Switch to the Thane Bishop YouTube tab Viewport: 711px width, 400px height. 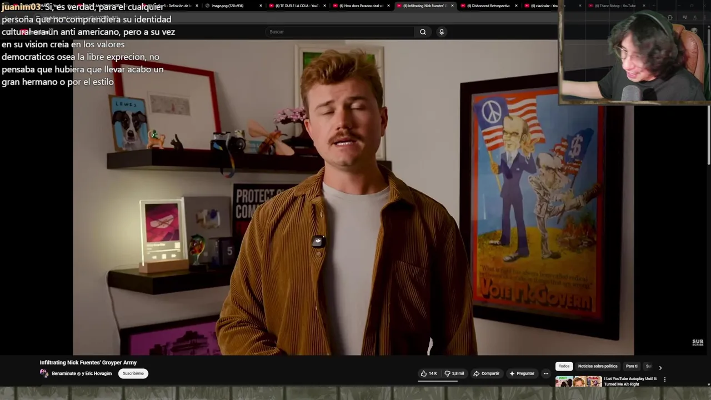[x=615, y=6]
